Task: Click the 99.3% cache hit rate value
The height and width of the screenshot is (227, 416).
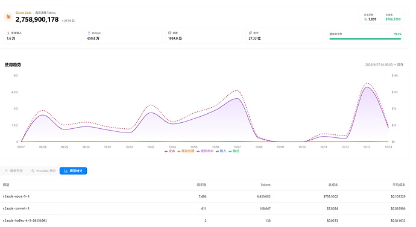Action: pyautogui.click(x=397, y=34)
